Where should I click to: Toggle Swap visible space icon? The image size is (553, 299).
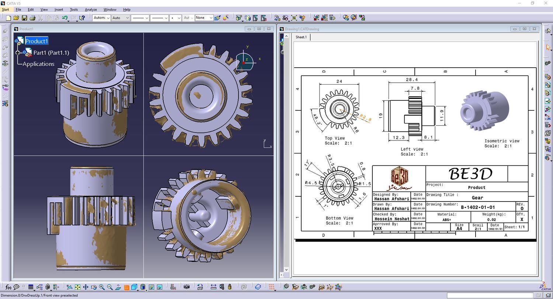[x=159, y=287]
